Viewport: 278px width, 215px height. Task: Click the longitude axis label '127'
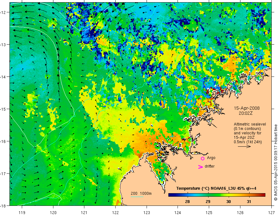click(271, 212)
